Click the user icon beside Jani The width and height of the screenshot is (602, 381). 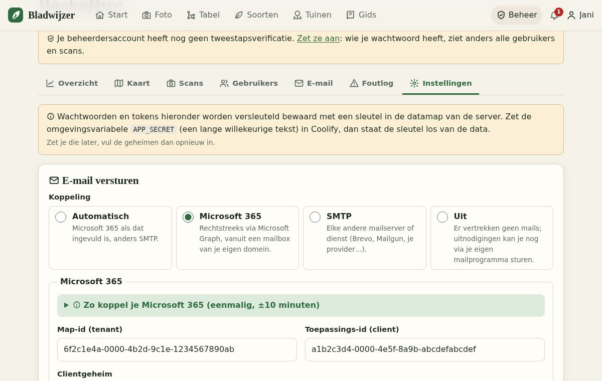click(x=571, y=15)
